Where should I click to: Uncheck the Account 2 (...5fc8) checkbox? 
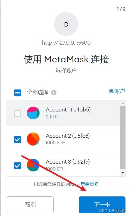click(x=17, y=139)
